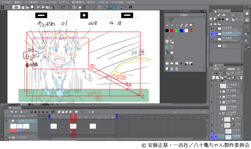Click the yellow folder icon in Quick Access
This screenshot has height=149, width=251.
tap(172, 63)
